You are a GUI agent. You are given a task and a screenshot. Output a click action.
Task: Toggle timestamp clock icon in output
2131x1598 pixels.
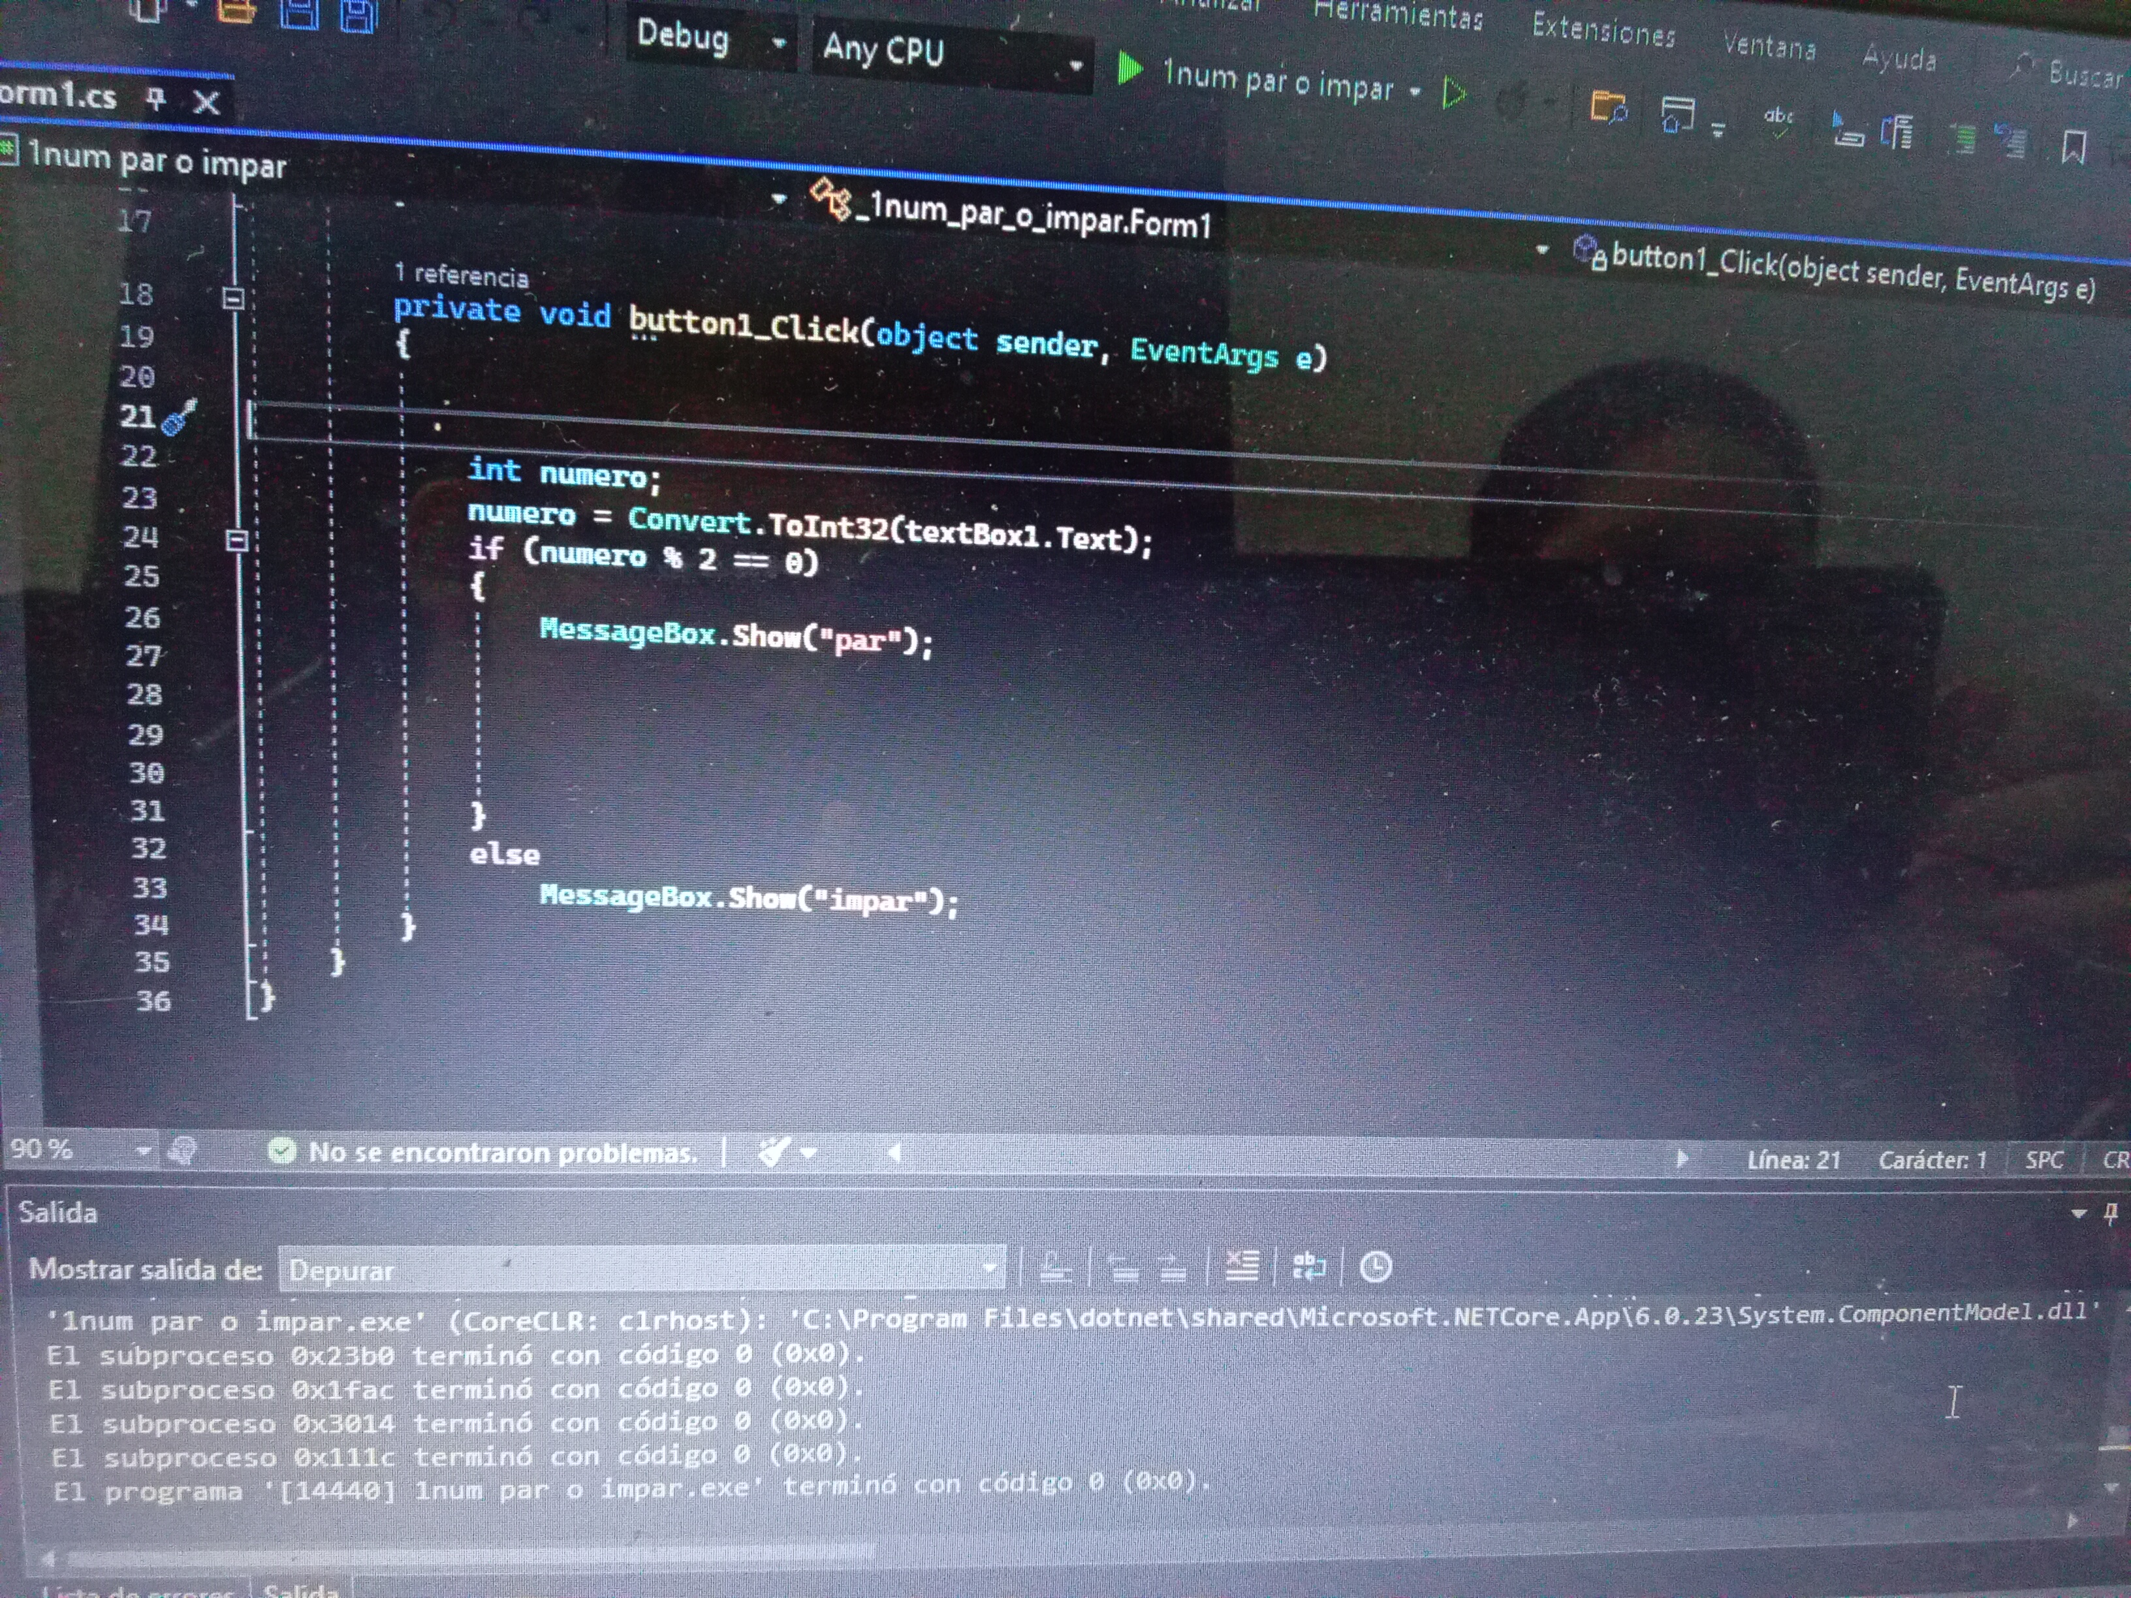point(1375,1266)
